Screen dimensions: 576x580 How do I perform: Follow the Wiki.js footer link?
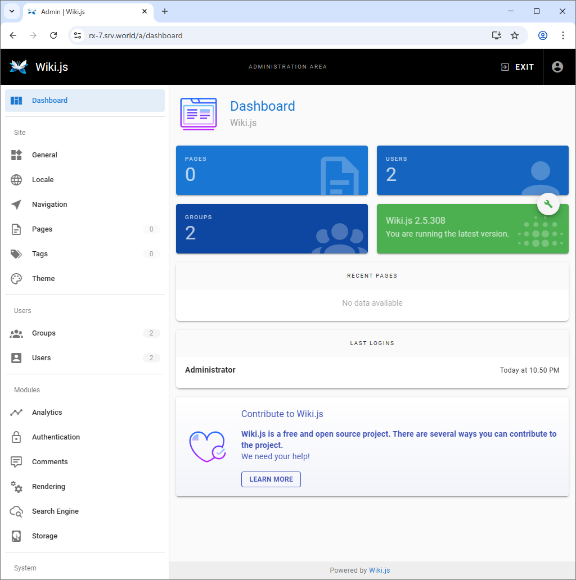[379, 570]
